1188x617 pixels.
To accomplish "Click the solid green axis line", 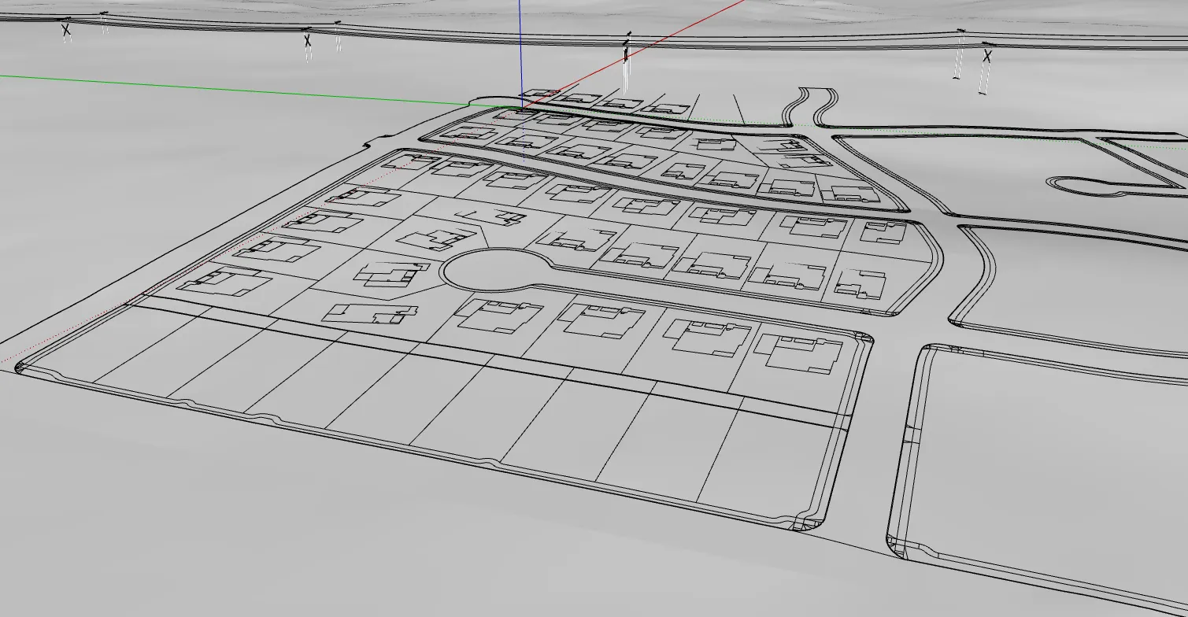I will point(260,91).
